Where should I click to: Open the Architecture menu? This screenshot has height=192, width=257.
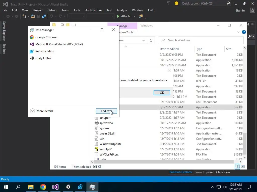point(93,10)
